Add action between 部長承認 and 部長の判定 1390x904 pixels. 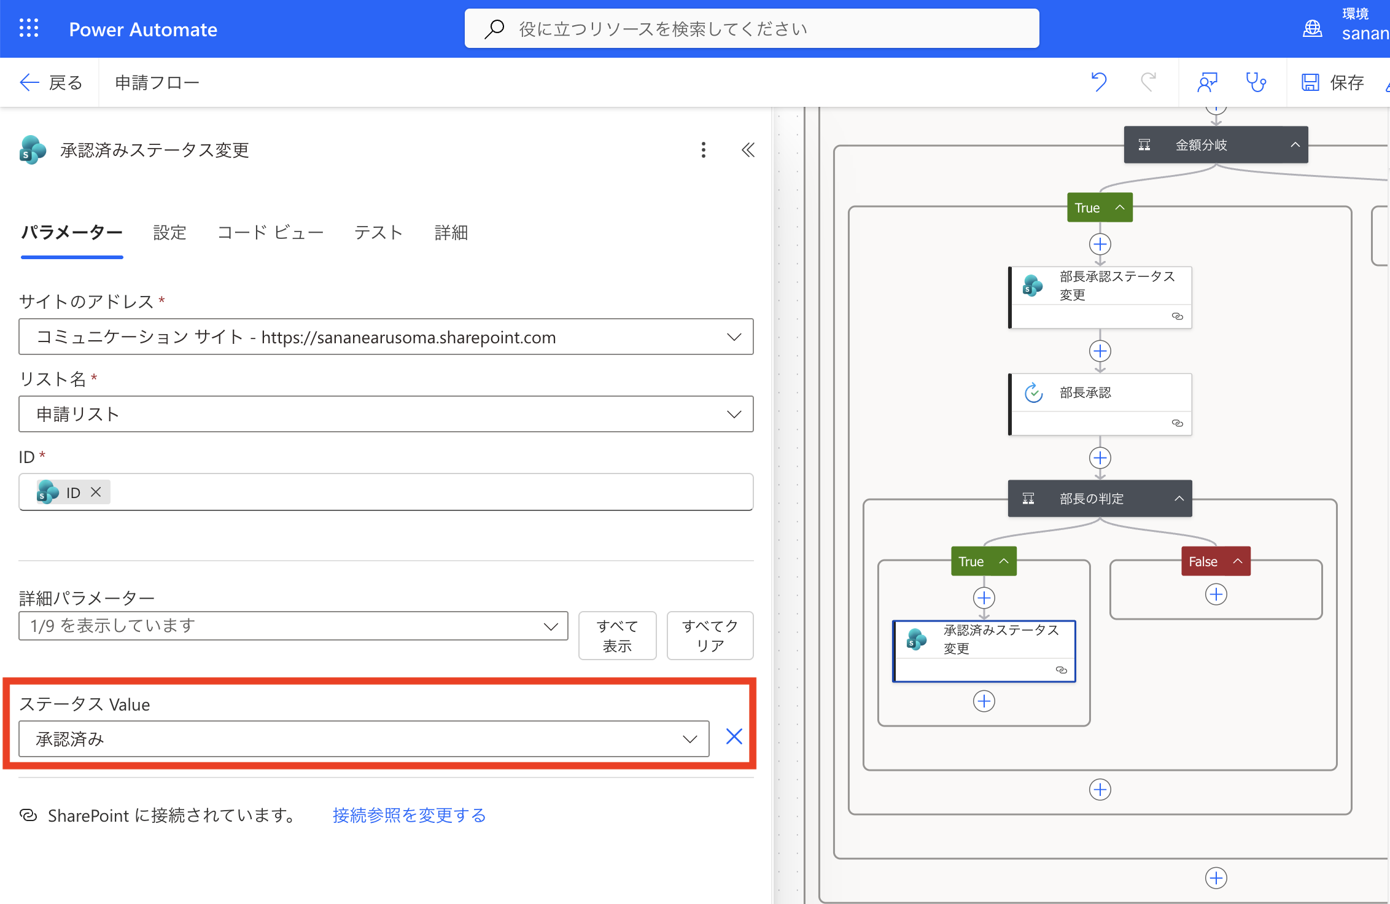tap(1100, 458)
